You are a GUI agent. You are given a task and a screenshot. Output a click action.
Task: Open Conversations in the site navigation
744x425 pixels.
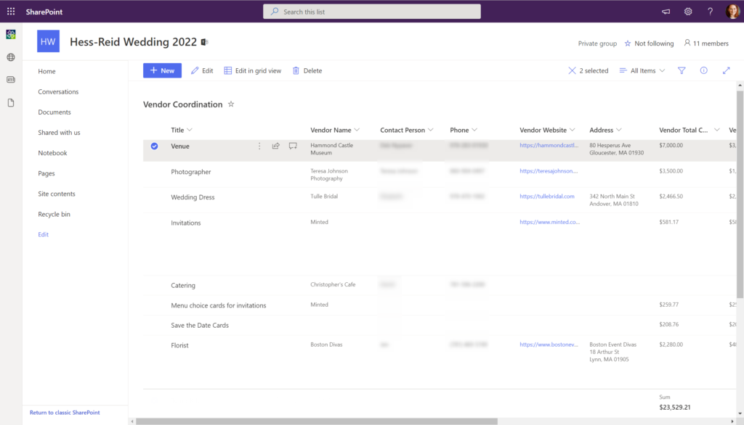(58, 91)
